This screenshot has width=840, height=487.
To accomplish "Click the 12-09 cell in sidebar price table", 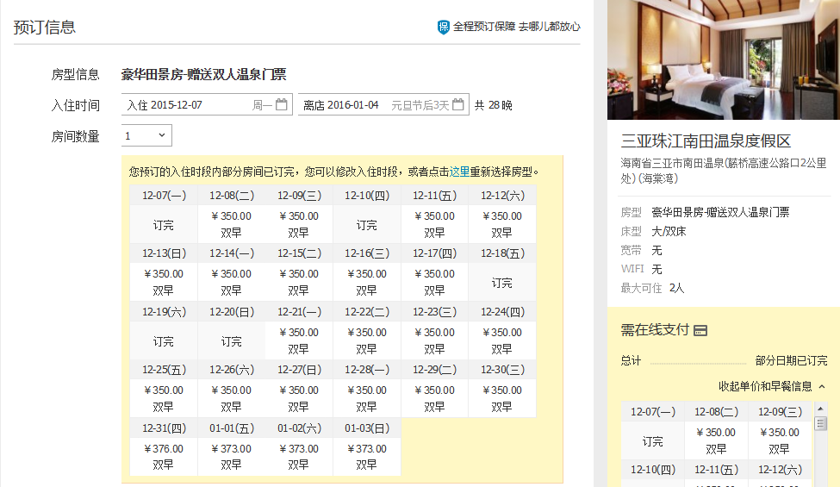I will pyautogui.click(x=780, y=440).
